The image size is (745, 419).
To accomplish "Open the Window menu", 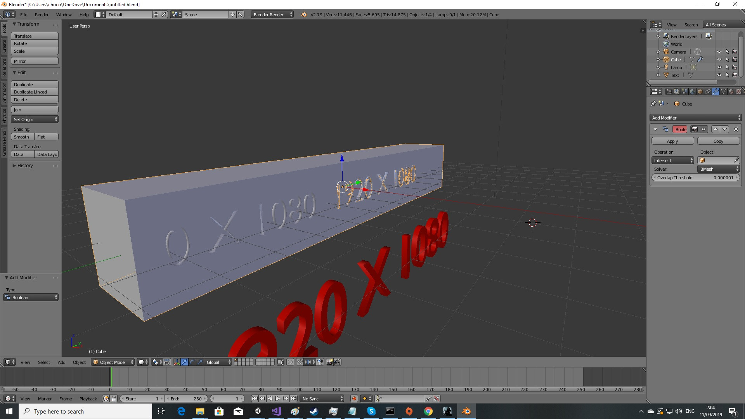I will pyautogui.click(x=64, y=14).
